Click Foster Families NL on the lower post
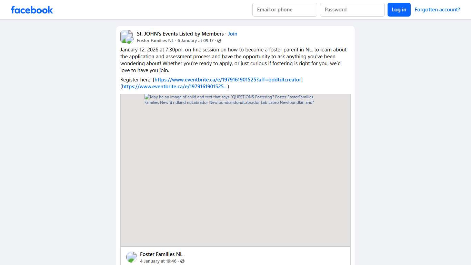Image resolution: width=471 pixels, height=265 pixels. pyautogui.click(x=161, y=254)
